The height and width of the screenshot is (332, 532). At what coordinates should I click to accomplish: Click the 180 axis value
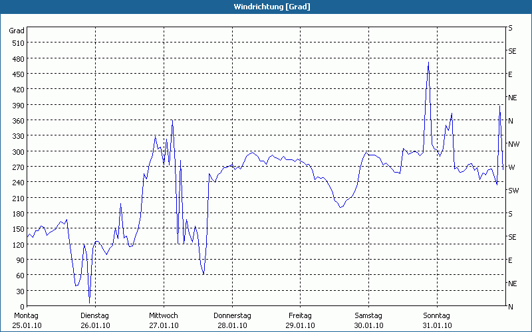pos(19,214)
